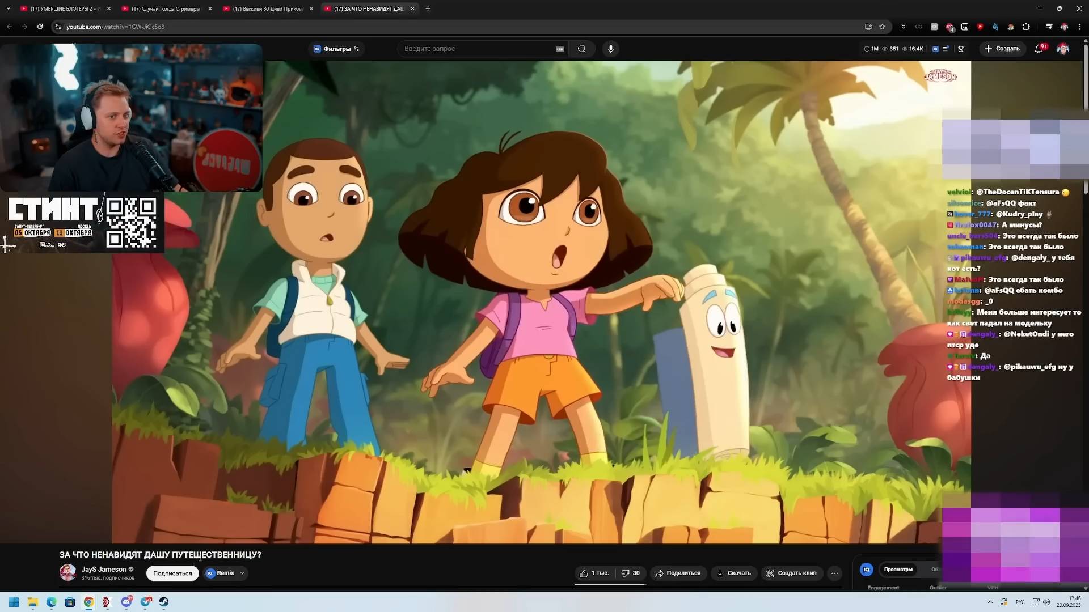Click the Подписаться subscribe button
Image resolution: width=1089 pixels, height=612 pixels.
pyautogui.click(x=172, y=573)
